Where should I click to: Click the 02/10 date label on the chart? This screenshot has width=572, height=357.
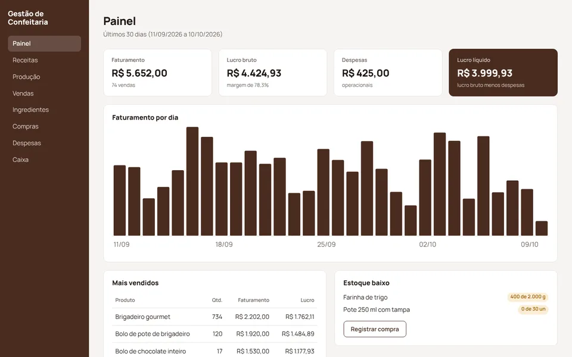[428, 245]
